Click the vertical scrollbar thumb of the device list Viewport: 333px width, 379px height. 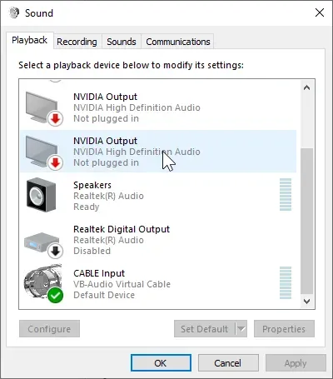pyautogui.click(x=306, y=221)
